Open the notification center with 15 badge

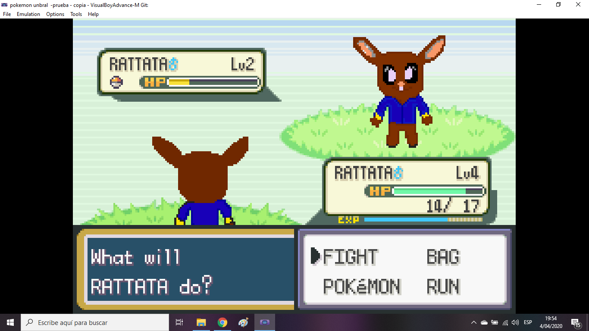pyautogui.click(x=575, y=322)
